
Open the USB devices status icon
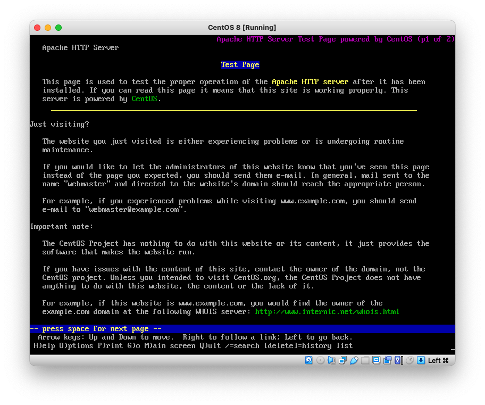[x=354, y=360]
